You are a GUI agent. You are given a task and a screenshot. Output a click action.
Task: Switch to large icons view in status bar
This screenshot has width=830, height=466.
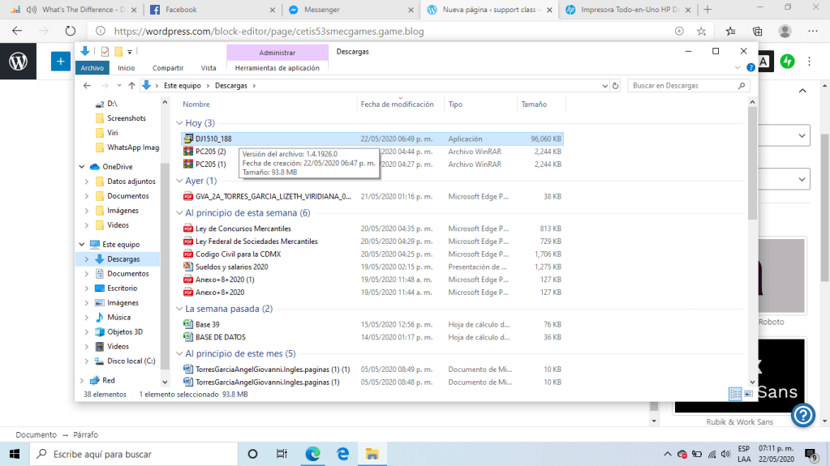748,394
